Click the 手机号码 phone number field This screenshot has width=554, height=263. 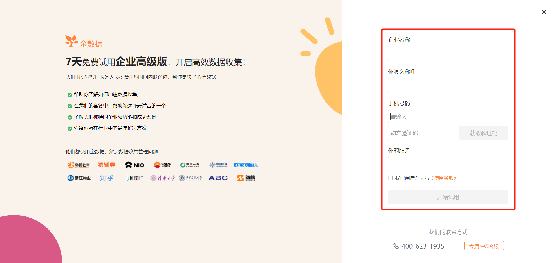(448, 117)
